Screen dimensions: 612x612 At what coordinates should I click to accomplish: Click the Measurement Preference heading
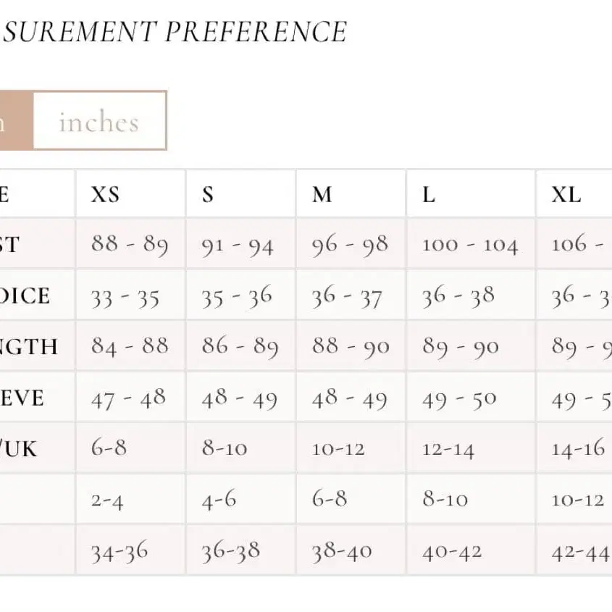174,32
